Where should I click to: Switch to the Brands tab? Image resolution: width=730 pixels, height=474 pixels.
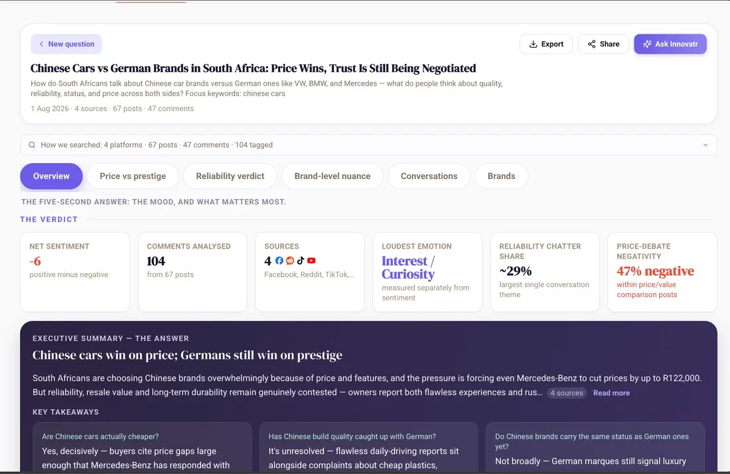502,176
